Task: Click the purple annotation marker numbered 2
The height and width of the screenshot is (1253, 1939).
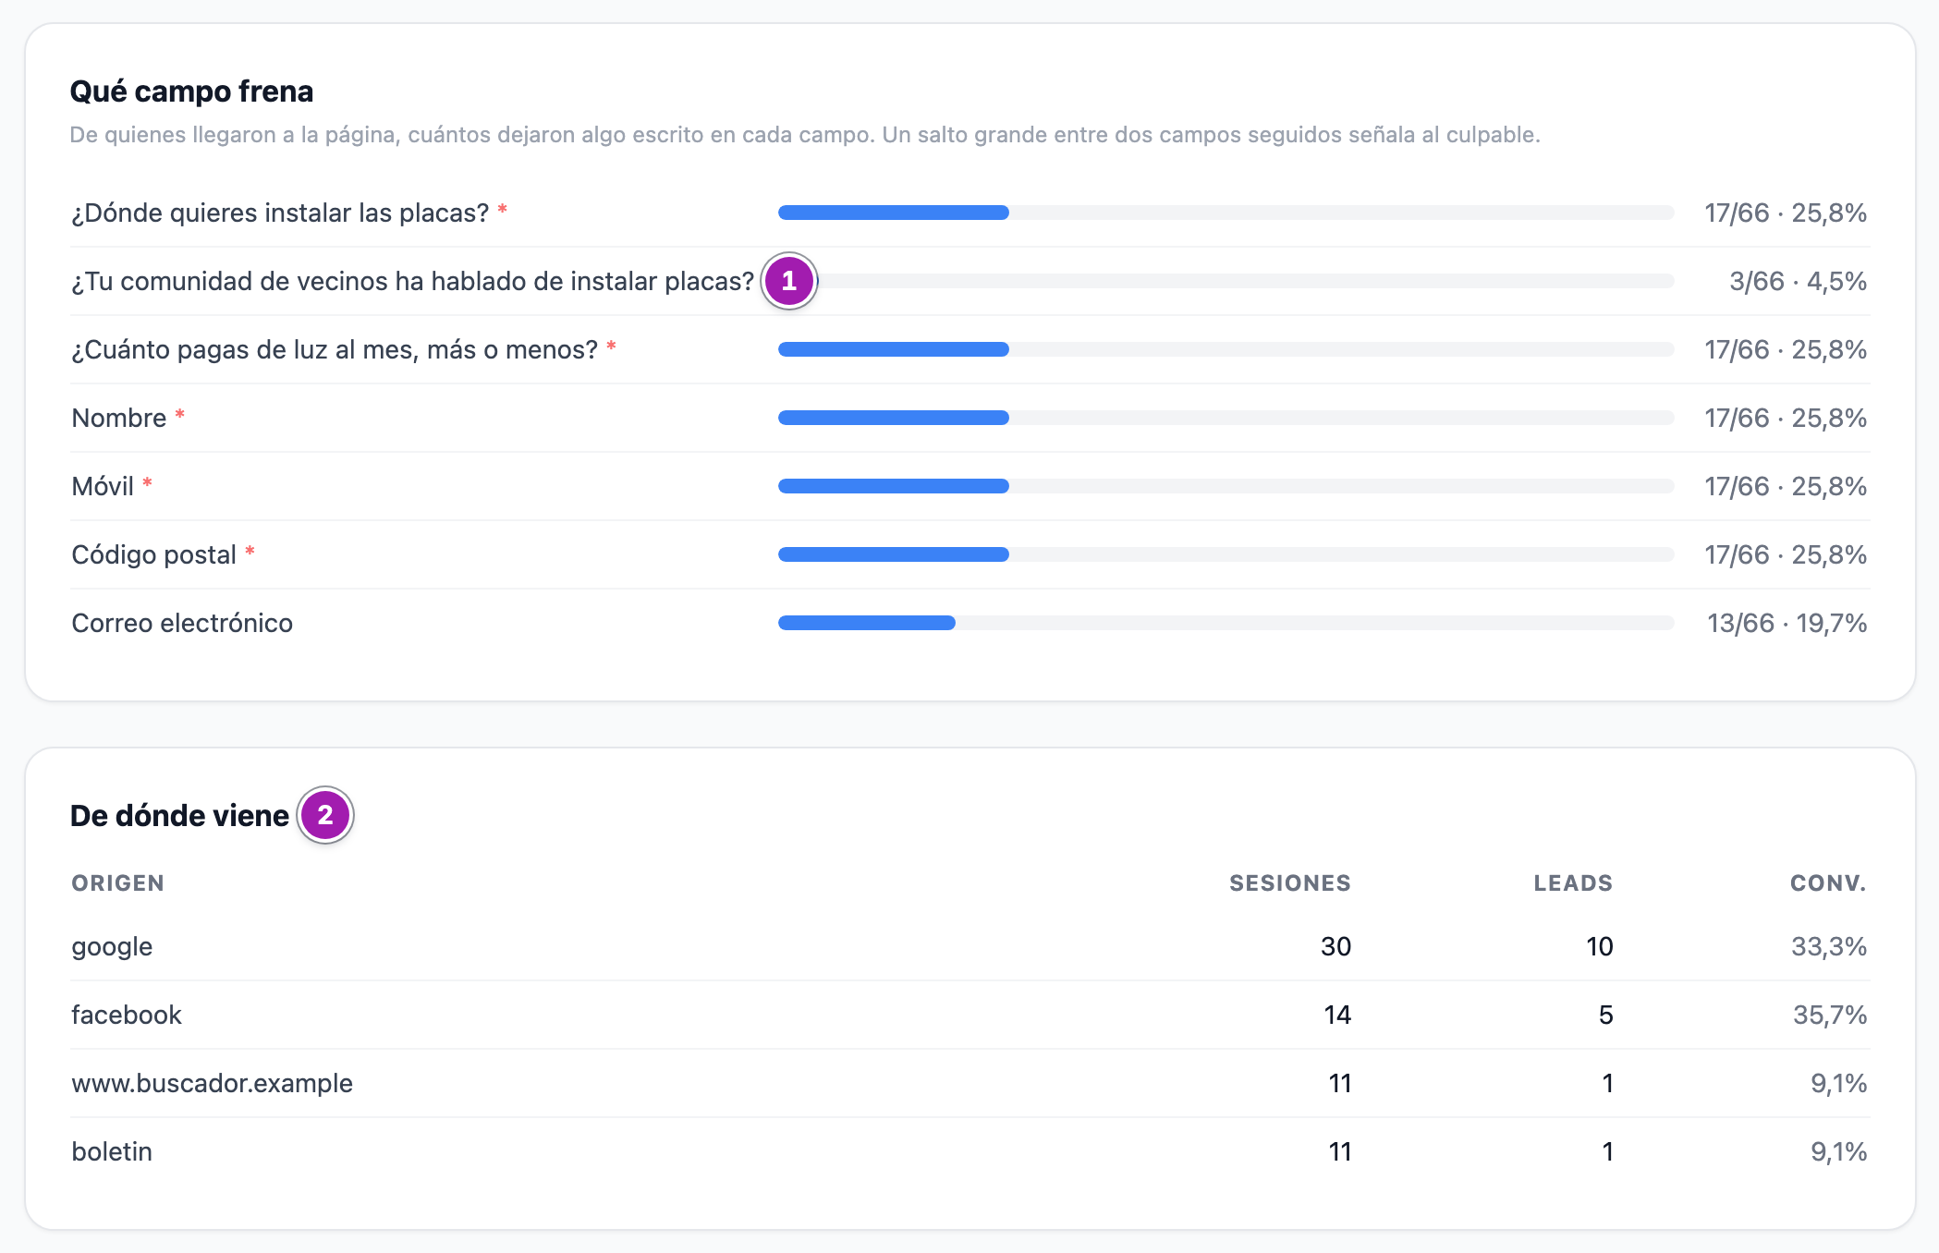Action: click(x=325, y=815)
